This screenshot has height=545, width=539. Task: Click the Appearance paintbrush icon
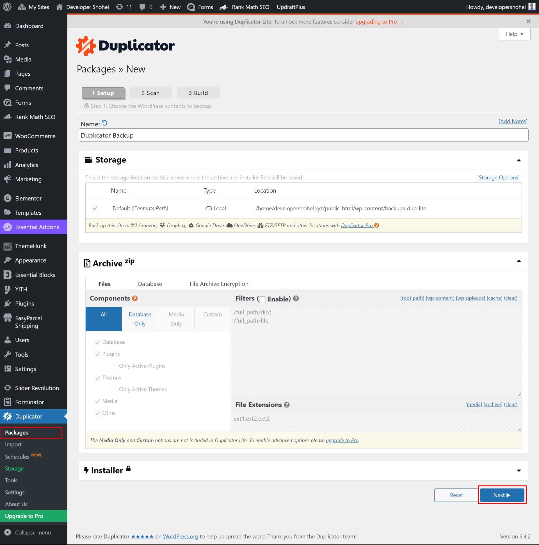tap(8, 260)
